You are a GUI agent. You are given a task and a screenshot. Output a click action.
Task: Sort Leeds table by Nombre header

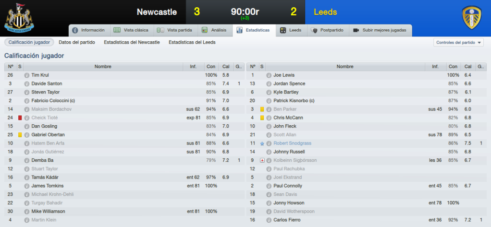(345, 67)
